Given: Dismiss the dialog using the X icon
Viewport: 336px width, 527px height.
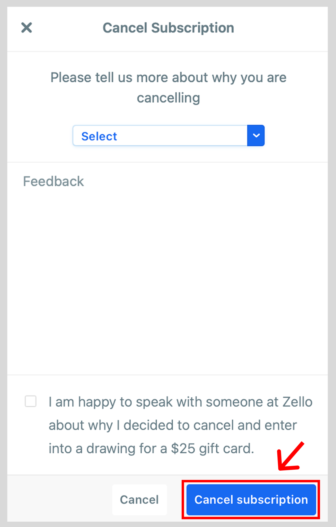Looking at the screenshot, I should (x=26, y=28).
